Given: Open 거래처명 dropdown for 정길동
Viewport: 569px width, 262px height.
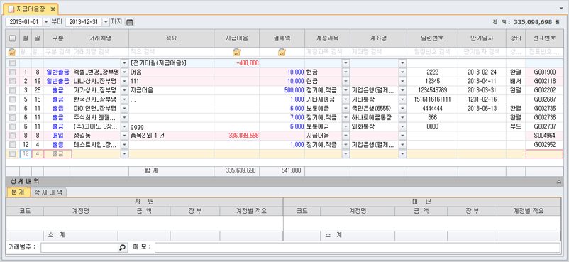Looking at the screenshot, I should (124, 136).
